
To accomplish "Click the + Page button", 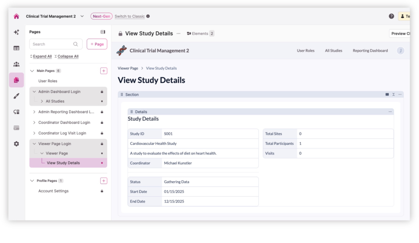I will pos(97,44).
